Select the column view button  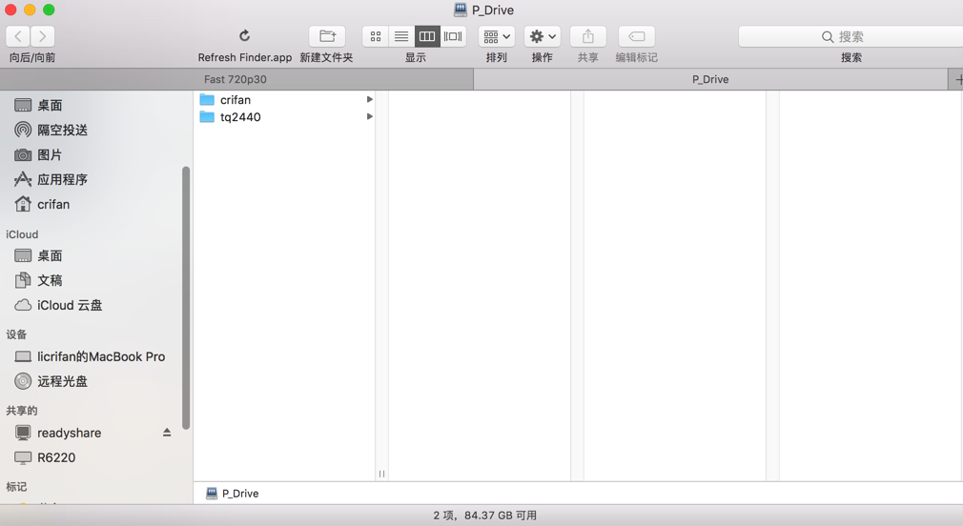(x=427, y=37)
